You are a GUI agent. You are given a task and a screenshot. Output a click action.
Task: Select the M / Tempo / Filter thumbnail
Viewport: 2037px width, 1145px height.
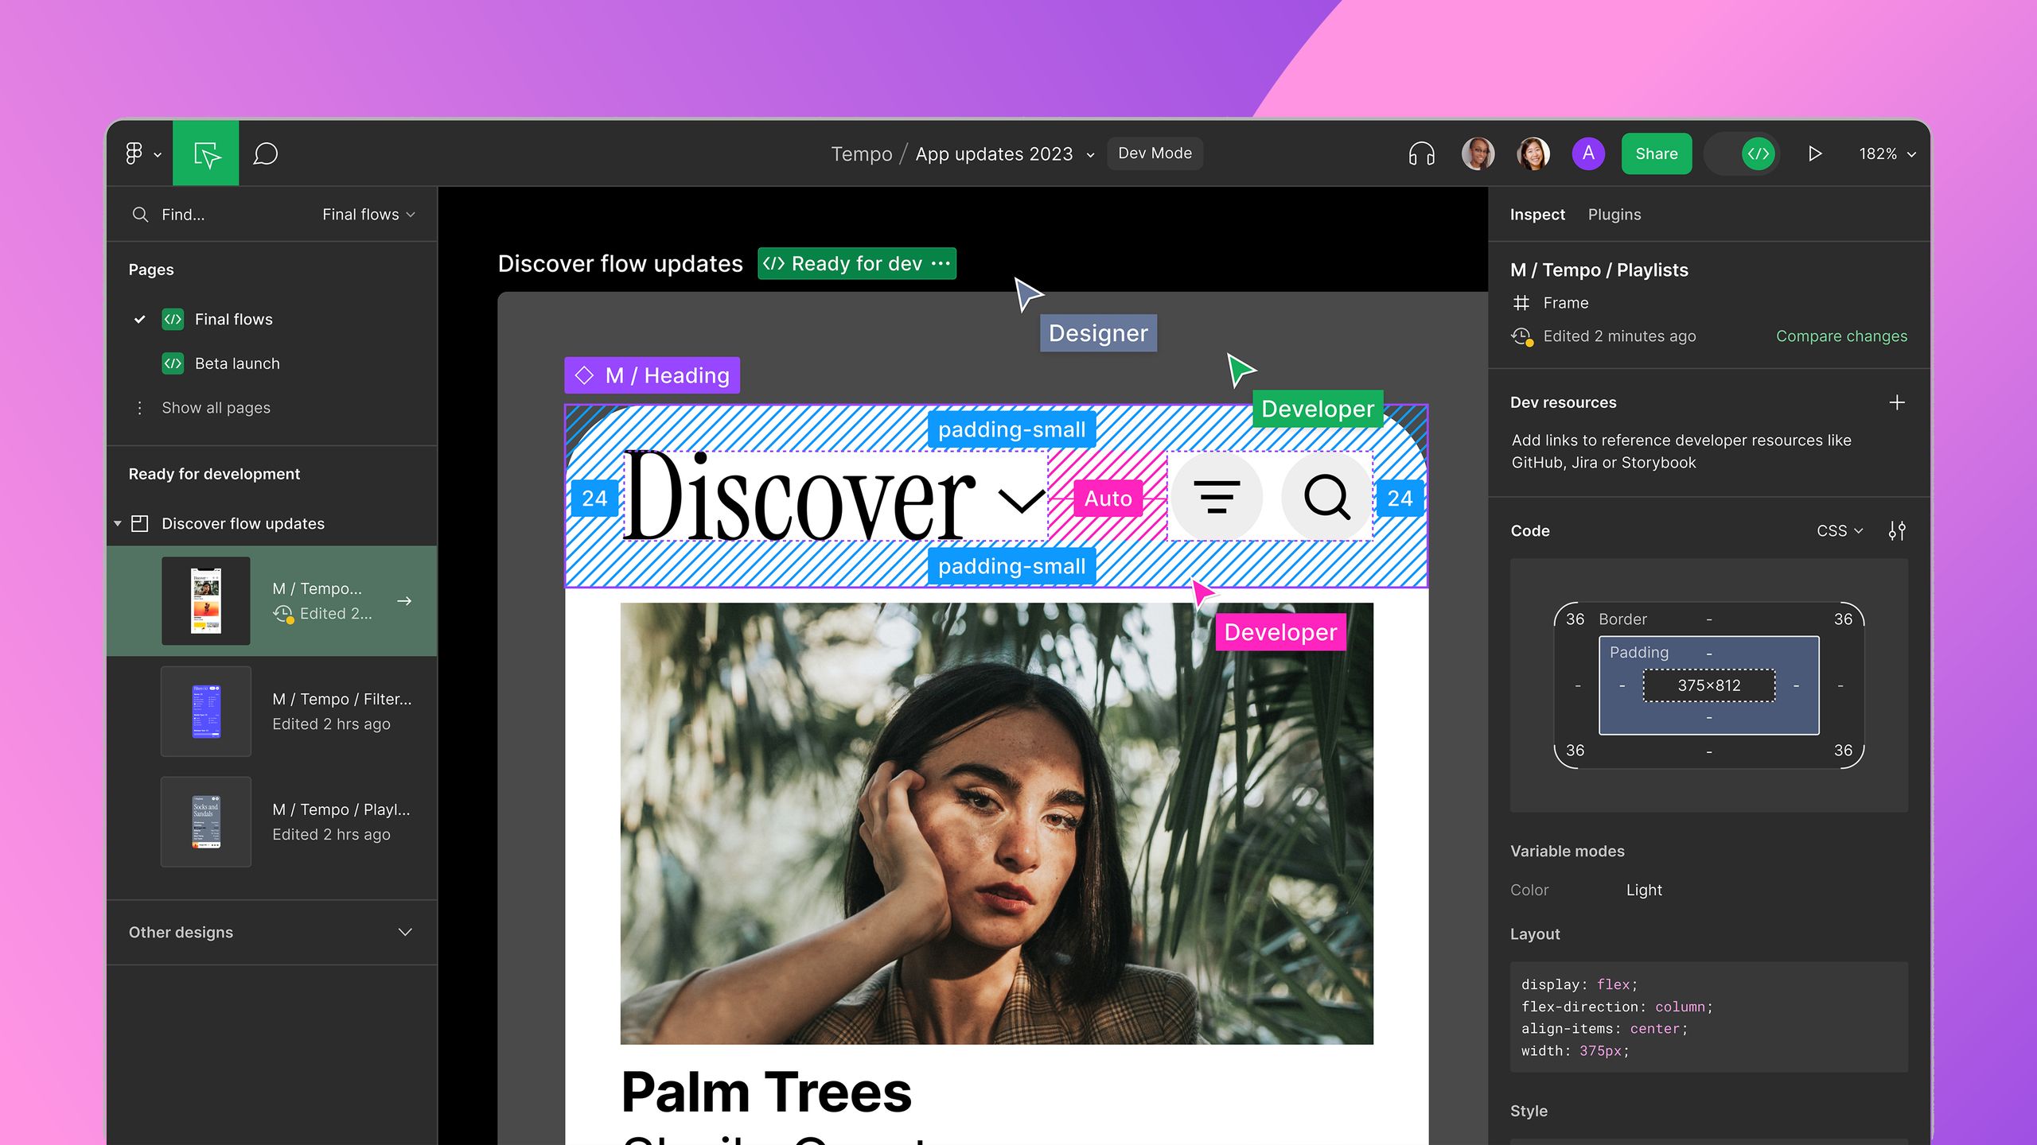coord(206,711)
